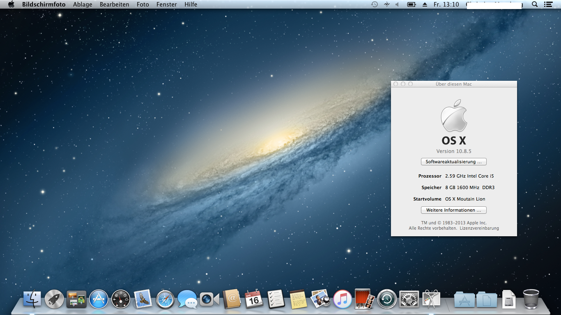This screenshot has width=561, height=315.
Task: Open iTunes in the dock
Action: click(x=343, y=299)
